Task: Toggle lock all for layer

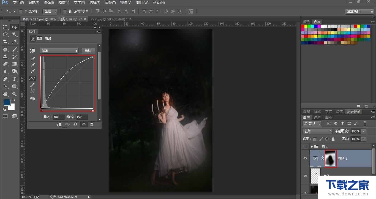Action: (x=333, y=139)
